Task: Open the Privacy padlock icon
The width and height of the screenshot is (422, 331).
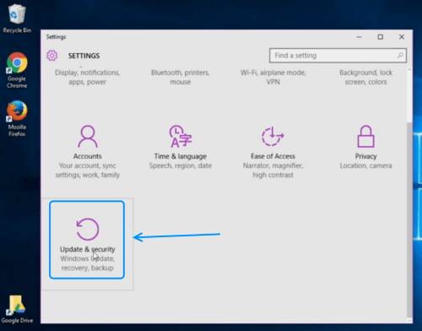Action: pos(365,137)
